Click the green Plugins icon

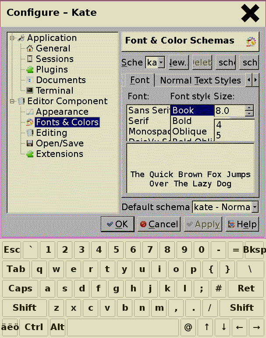30,69
